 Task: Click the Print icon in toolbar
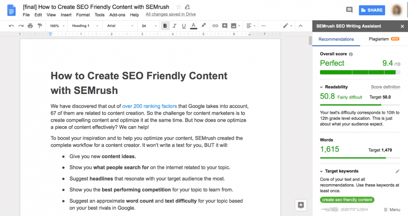30,26
